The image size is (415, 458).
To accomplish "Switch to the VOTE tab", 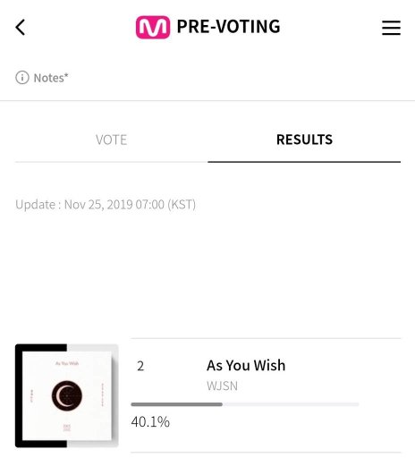I will (x=111, y=140).
